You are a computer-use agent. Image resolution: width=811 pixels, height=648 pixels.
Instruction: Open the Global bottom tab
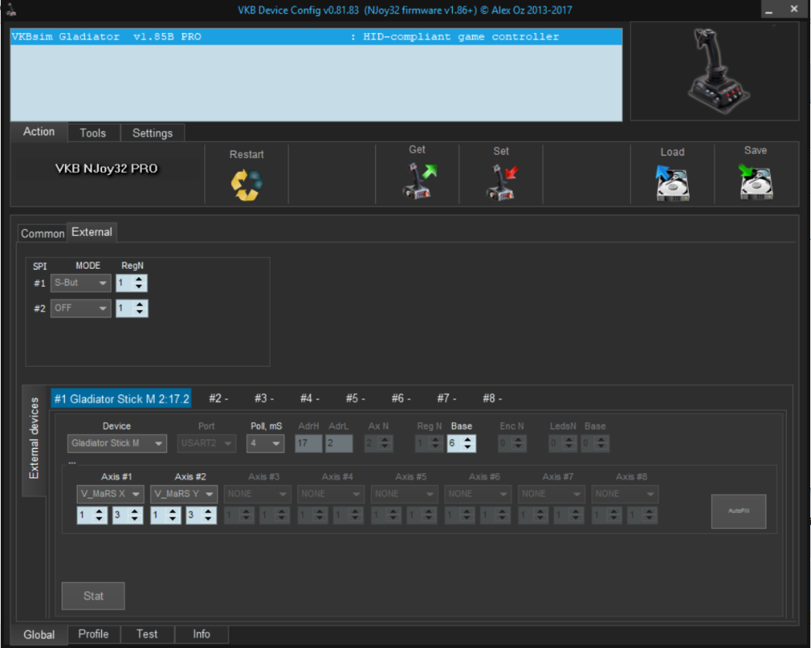(39, 634)
